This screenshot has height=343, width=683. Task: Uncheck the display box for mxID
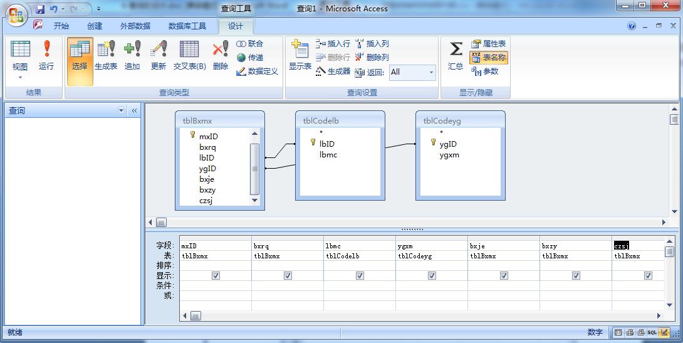pos(216,275)
